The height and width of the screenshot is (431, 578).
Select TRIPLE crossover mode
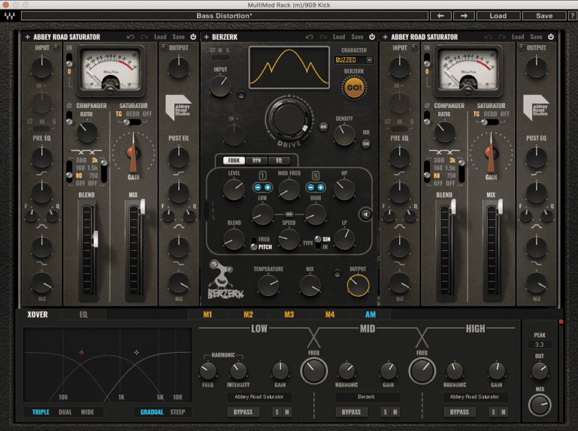click(x=41, y=412)
